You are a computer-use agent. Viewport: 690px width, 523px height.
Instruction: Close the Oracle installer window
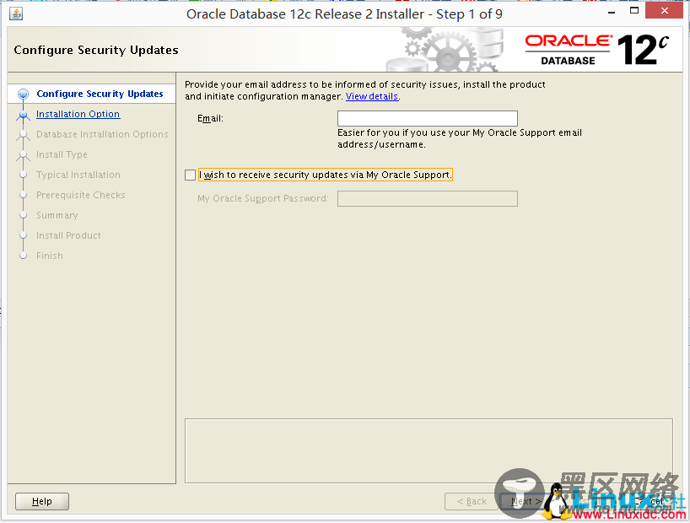click(665, 11)
